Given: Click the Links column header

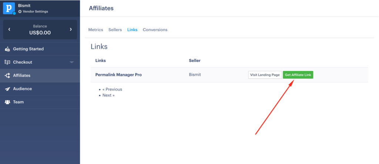Looking at the screenshot, I should point(101,61).
